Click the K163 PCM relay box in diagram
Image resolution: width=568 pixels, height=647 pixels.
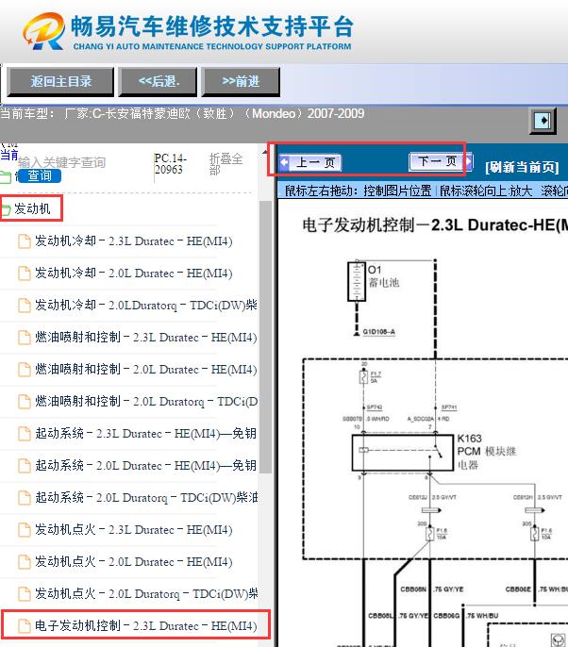click(403, 453)
